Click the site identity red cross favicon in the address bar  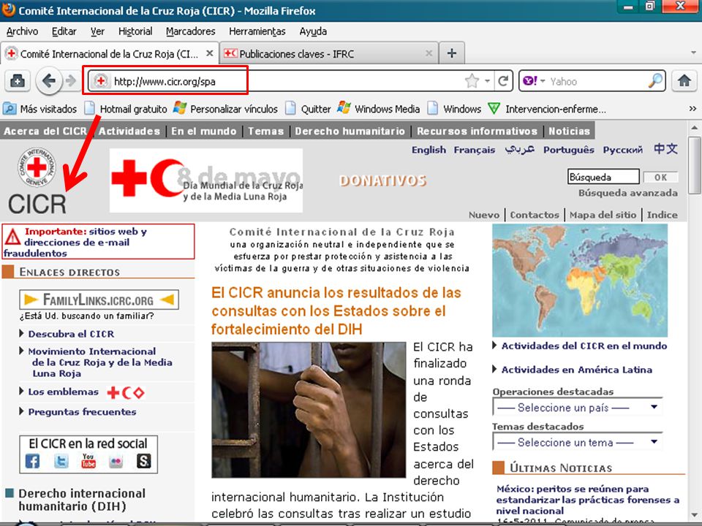101,81
